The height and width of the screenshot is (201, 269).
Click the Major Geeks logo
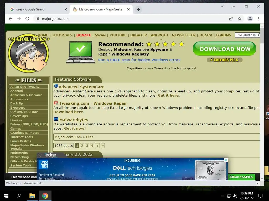click(x=29, y=53)
